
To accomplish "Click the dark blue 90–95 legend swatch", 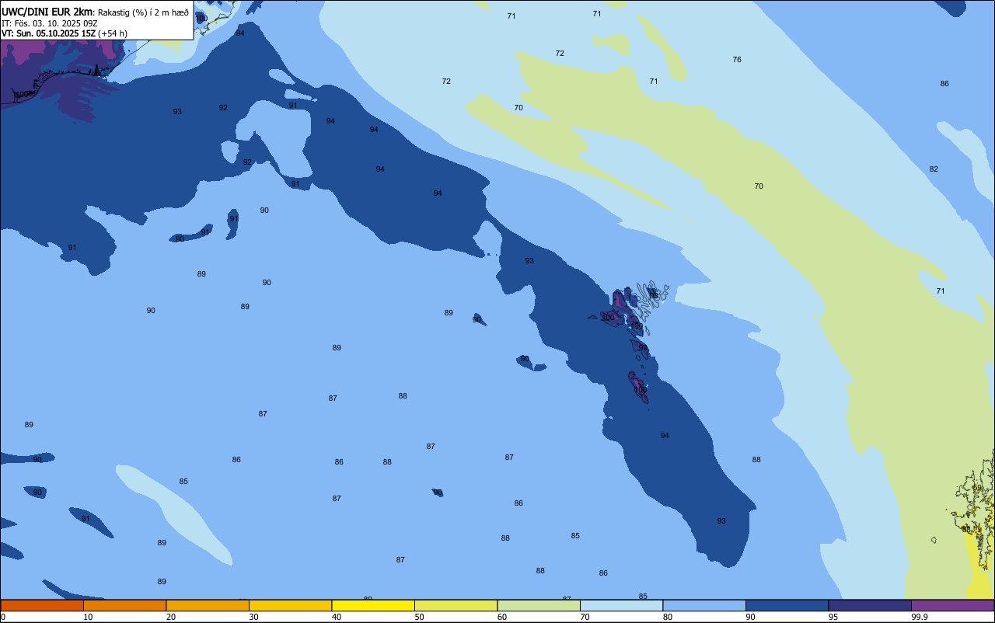I will point(787,605).
